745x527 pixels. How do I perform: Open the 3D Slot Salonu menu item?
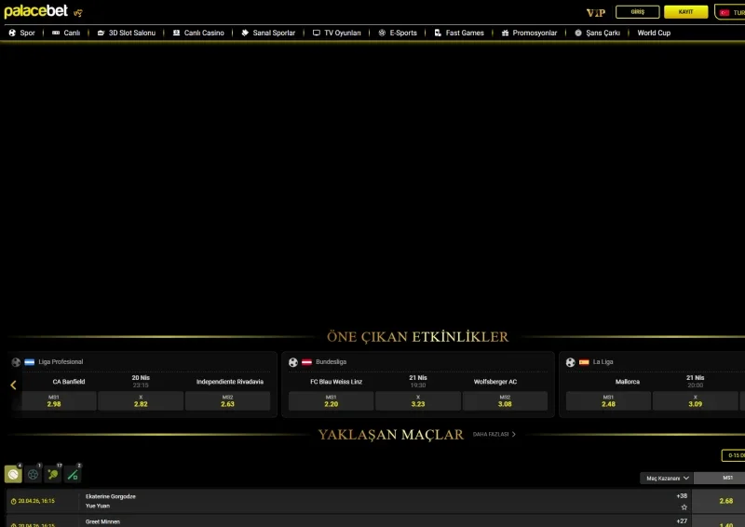pyautogui.click(x=127, y=33)
